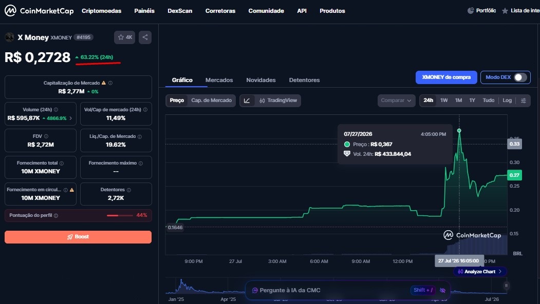Click the orange Boost button
This screenshot has height=304, width=540.
click(x=78, y=237)
